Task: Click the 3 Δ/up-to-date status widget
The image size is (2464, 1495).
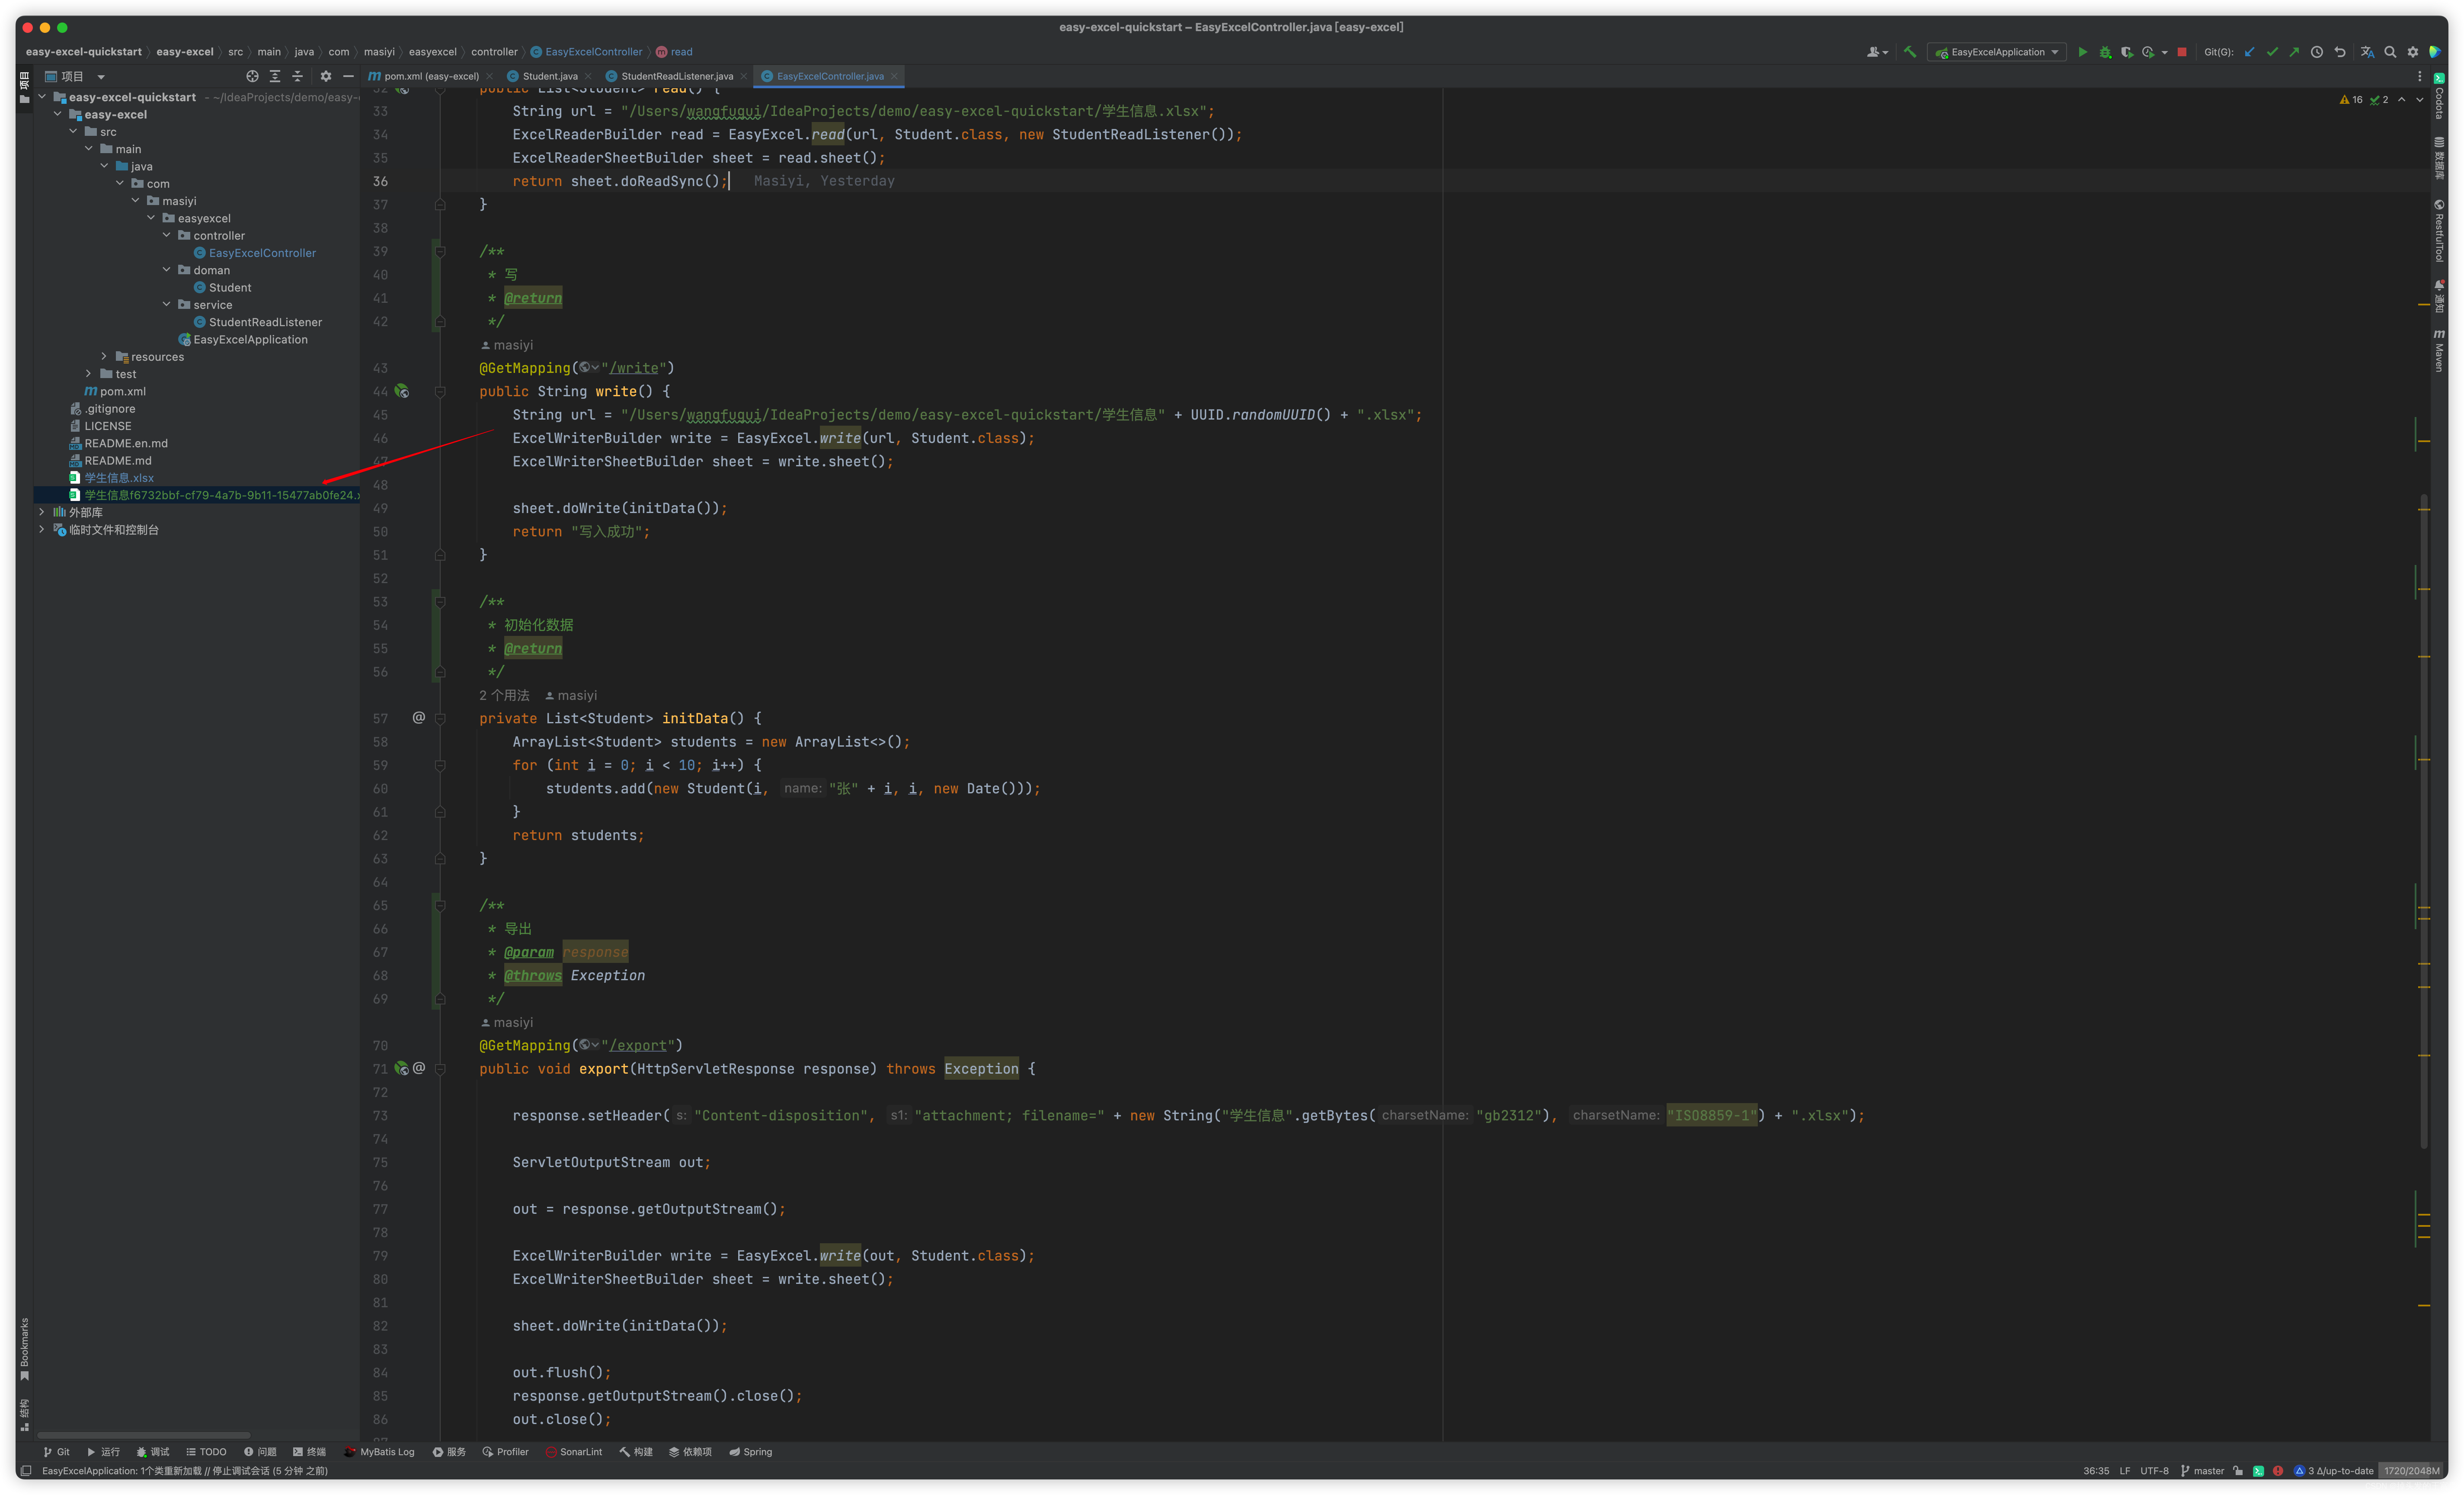Action: coord(2333,1471)
